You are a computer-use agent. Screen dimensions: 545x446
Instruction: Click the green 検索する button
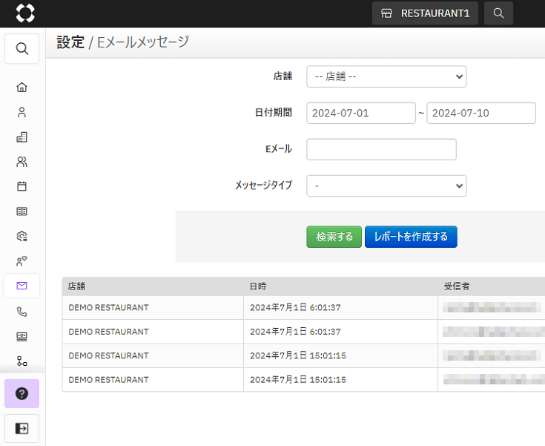click(x=334, y=237)
